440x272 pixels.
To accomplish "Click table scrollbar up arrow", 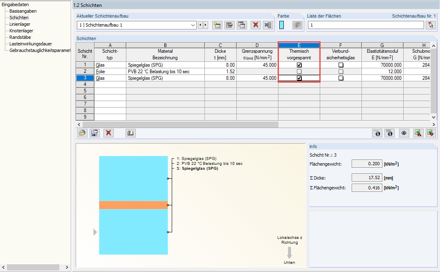I will point(433,46).
